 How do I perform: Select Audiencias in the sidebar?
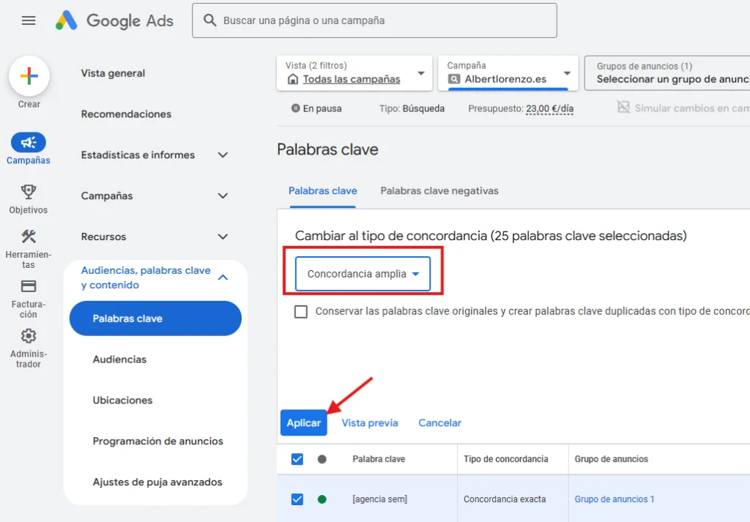119,359
